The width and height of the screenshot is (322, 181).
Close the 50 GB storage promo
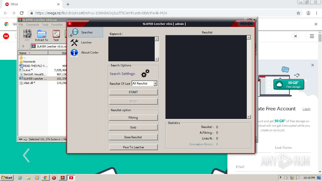[x=313, y=65]
